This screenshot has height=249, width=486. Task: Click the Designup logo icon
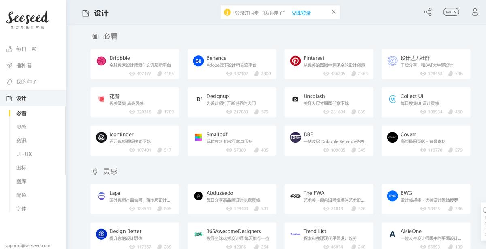pyautogui.click(x=198, y=99)
